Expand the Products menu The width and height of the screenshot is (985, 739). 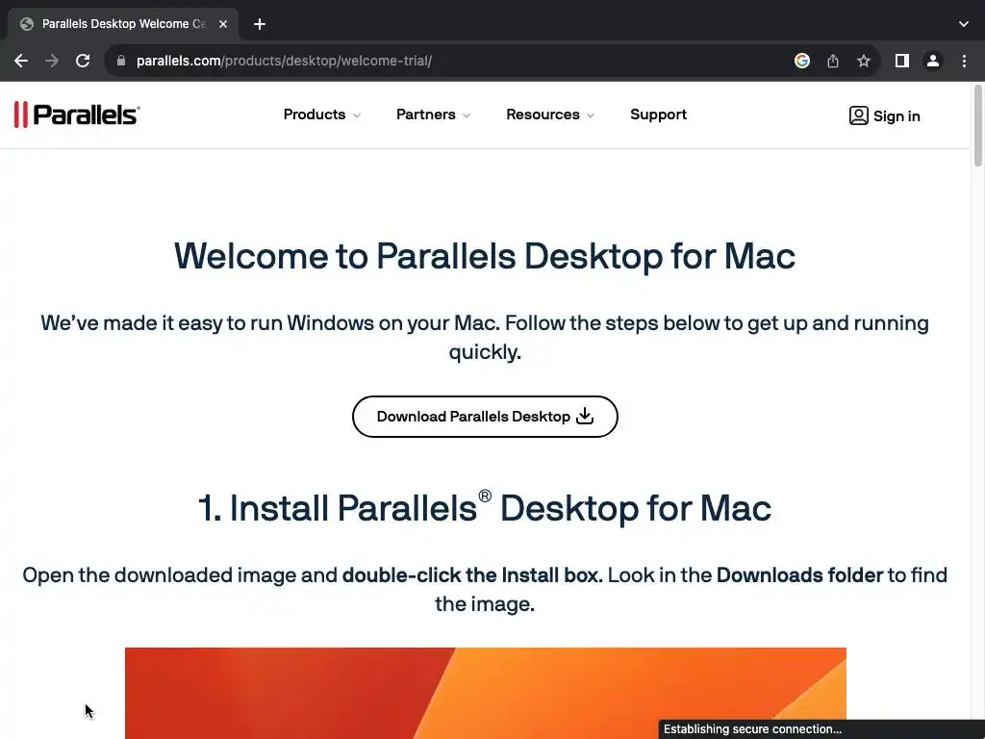click(321, 115)
